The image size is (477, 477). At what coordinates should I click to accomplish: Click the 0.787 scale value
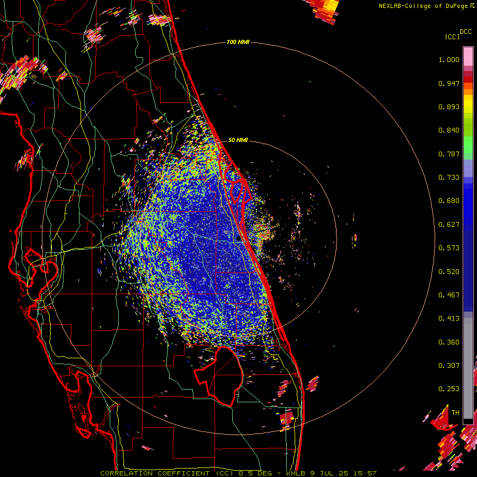(x=449, y=154)
